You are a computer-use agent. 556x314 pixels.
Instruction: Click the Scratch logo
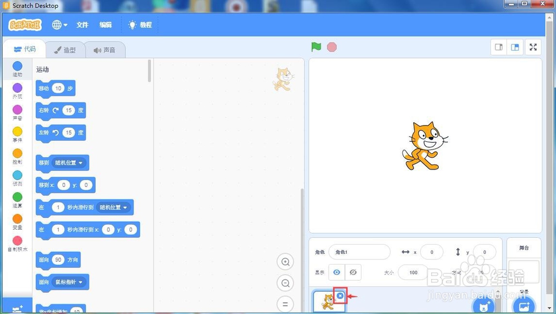click(25, 25)
